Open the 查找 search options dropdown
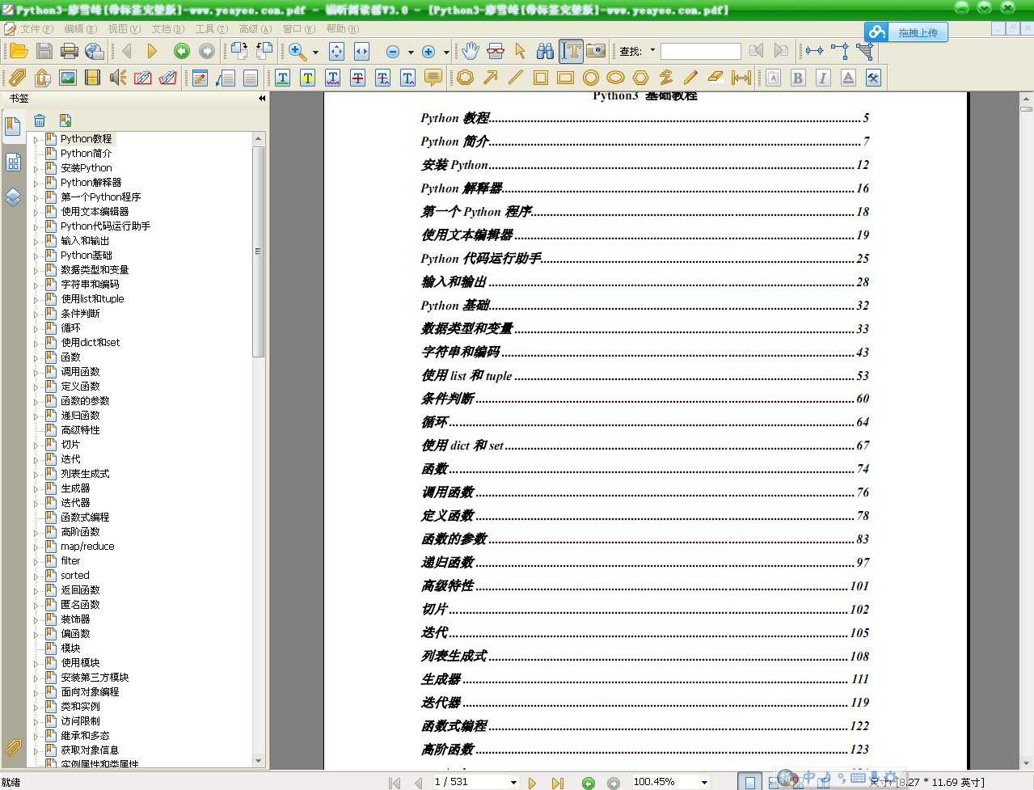This screenshot has height=790, width=1034. tap(652, 51)
